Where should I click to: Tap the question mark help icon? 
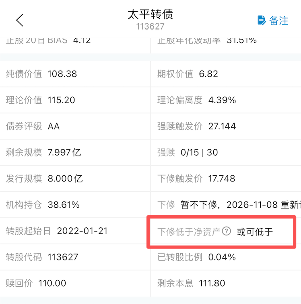pyautogui.click(x=227, y=231)
